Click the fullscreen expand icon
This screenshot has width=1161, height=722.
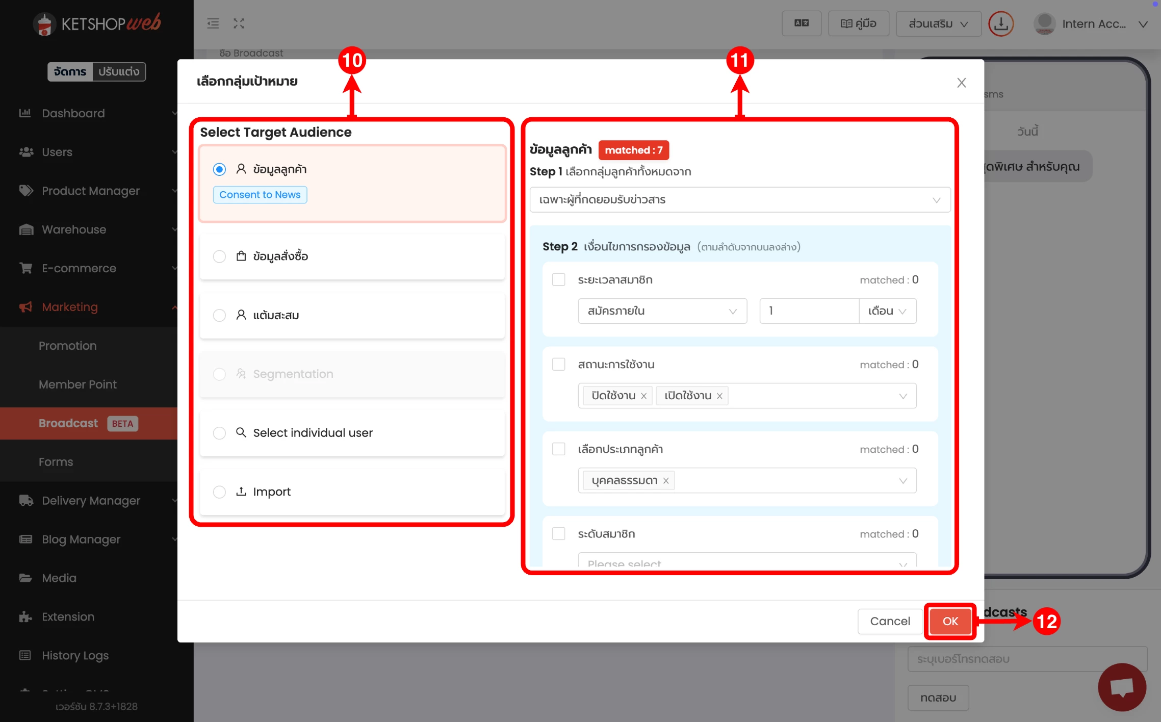tap(239, 23)
